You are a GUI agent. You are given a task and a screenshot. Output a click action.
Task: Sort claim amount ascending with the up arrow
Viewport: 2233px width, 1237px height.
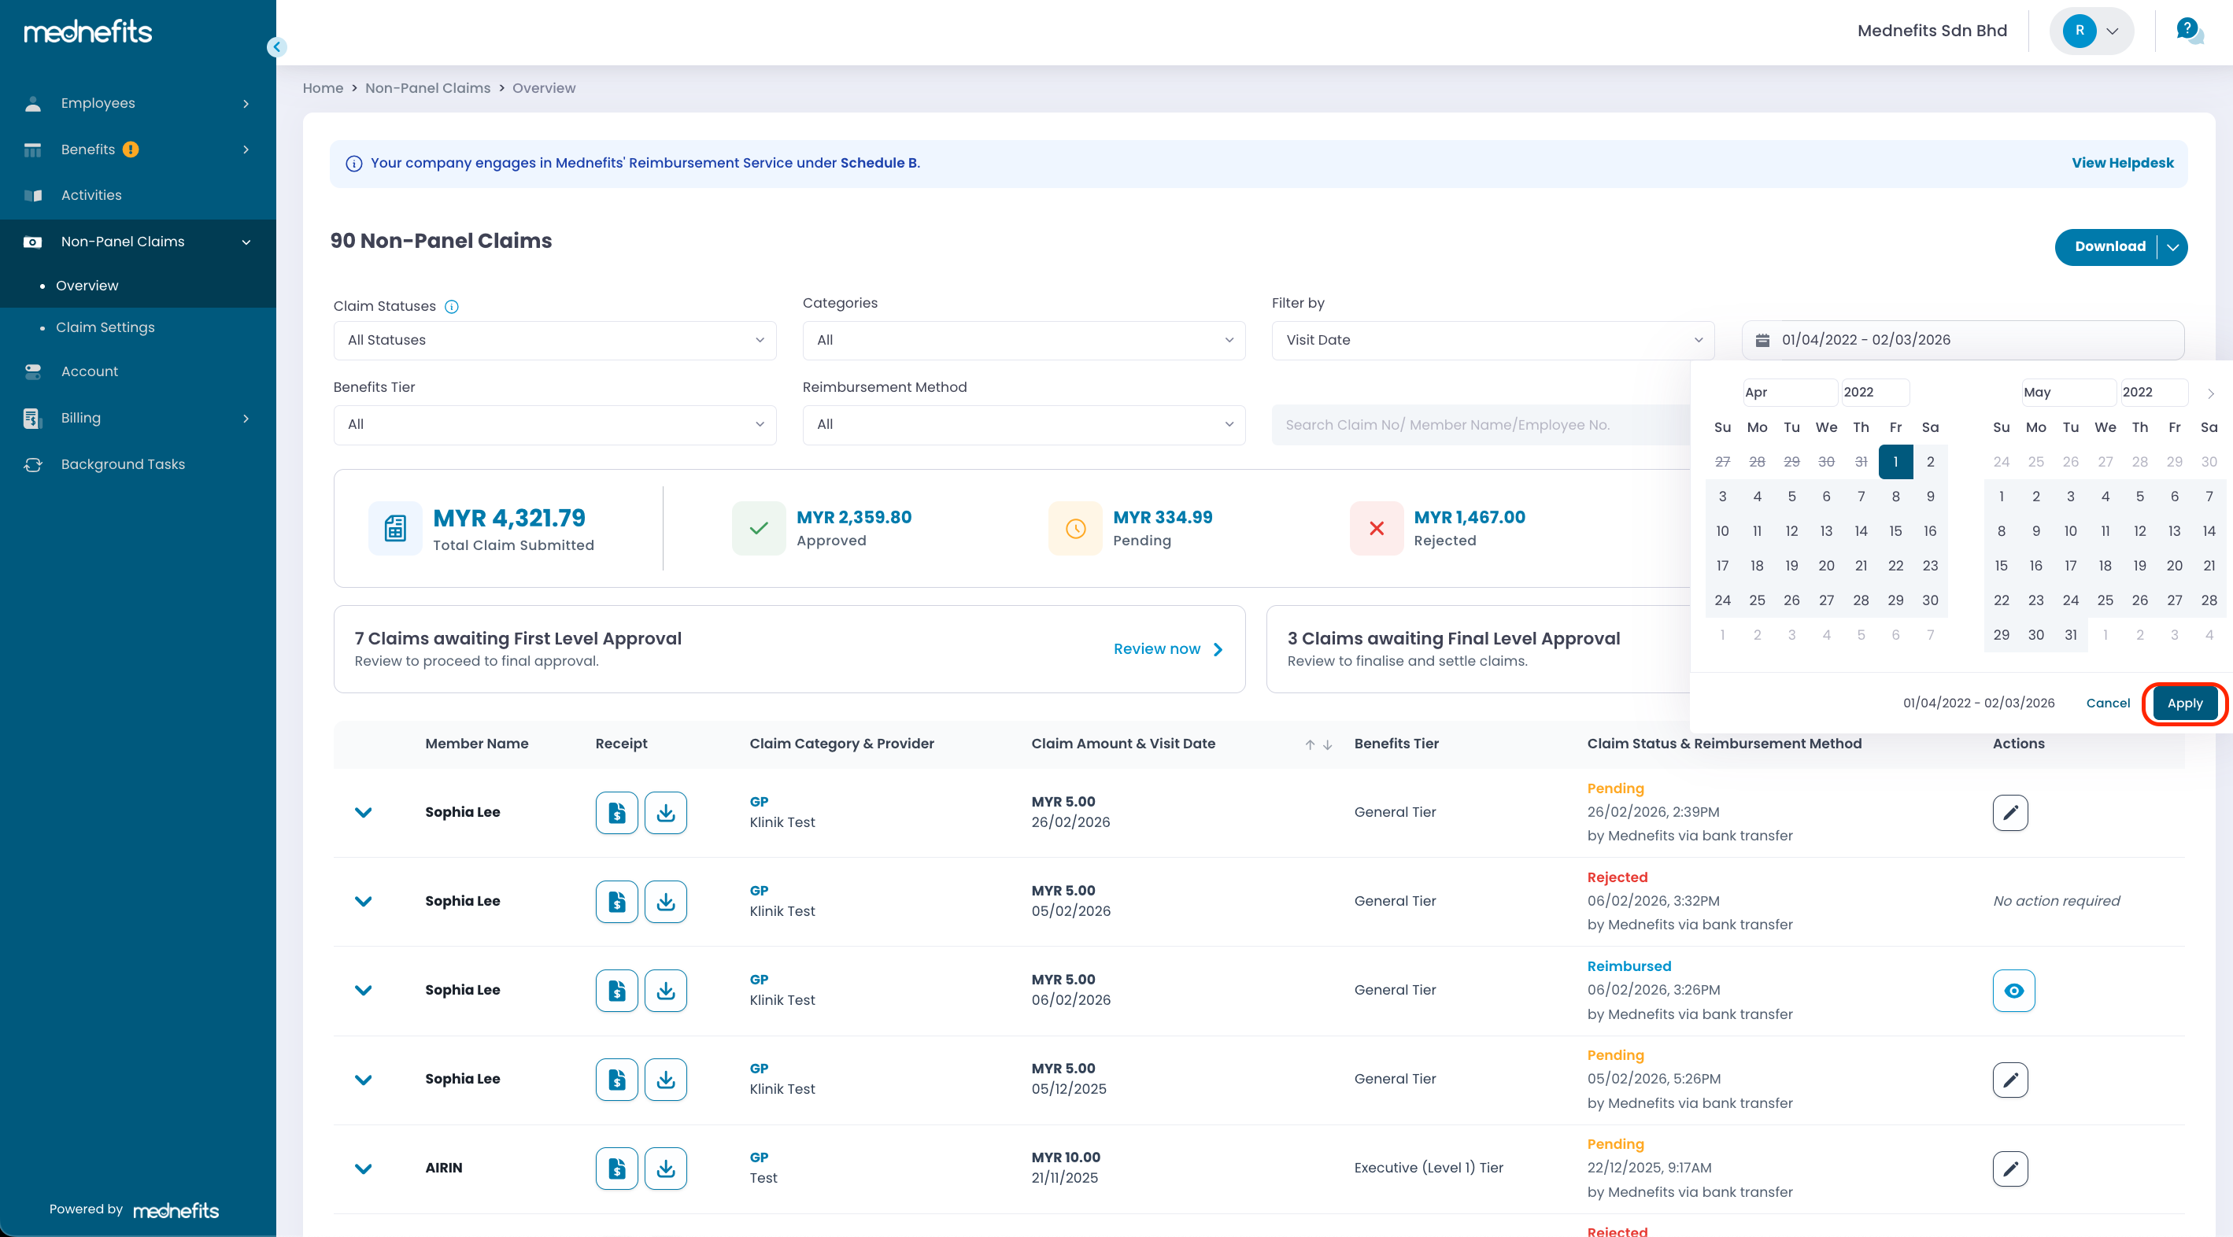pos(1310,744)
